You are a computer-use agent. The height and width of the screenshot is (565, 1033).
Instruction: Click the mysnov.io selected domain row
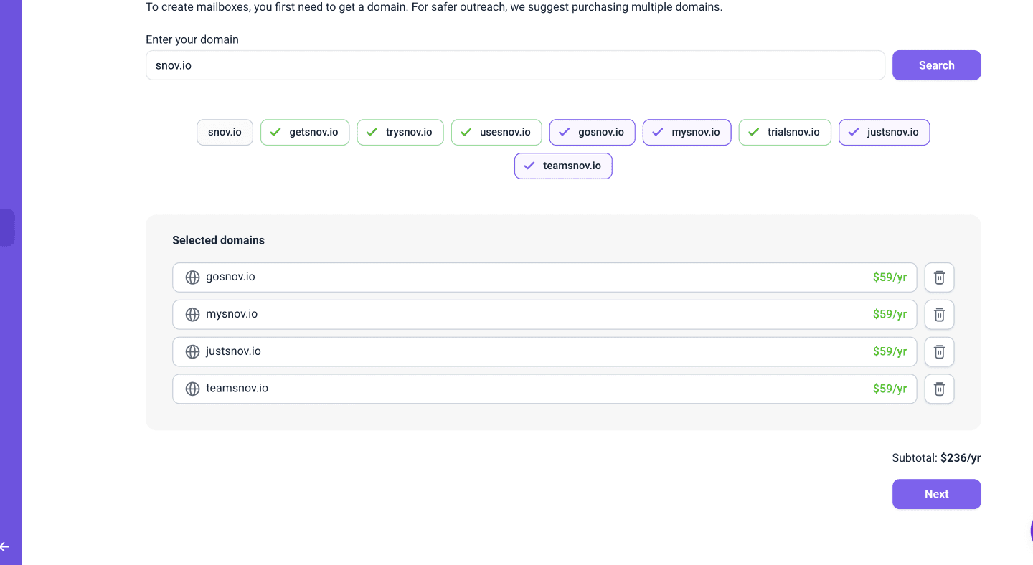(x=531, y=315)
